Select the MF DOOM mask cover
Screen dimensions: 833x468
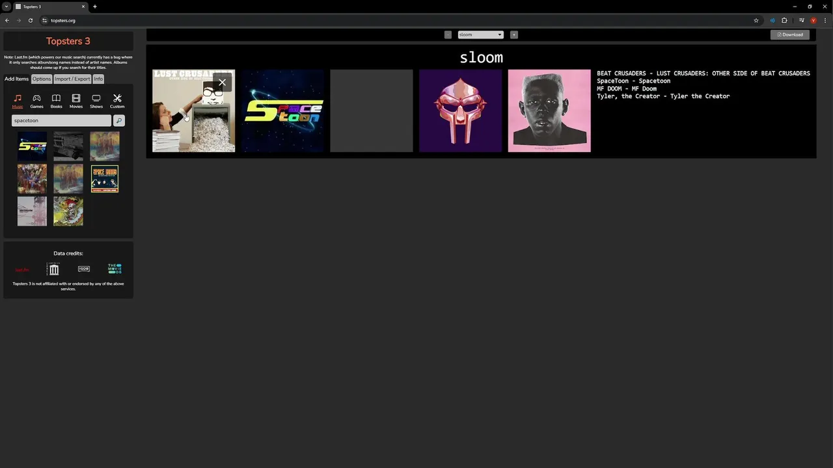(x=460, y=110)
